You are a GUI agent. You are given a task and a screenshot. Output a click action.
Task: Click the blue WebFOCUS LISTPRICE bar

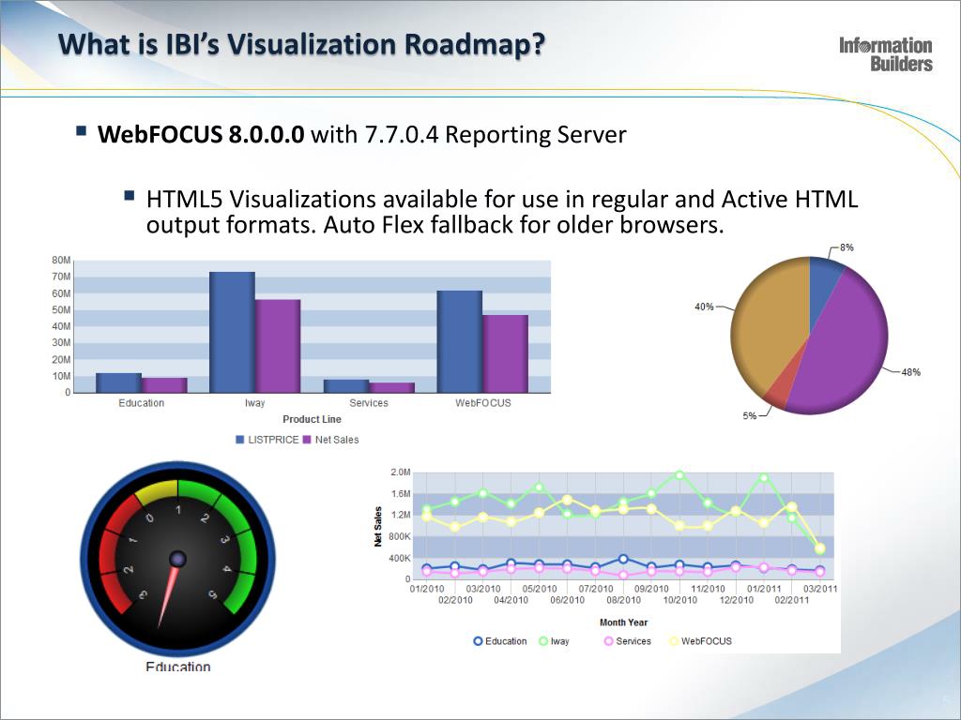[x=460, y=341]
